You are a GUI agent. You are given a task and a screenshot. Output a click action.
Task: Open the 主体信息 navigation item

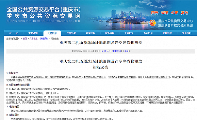pos(129,33)
